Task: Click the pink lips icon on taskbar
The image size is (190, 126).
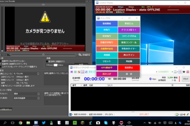Action: pos(121,123)
